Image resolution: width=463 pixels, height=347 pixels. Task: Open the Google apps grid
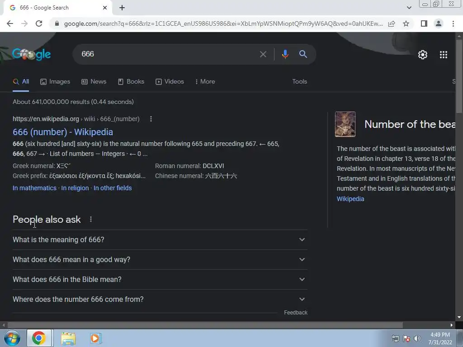(444, 55)
